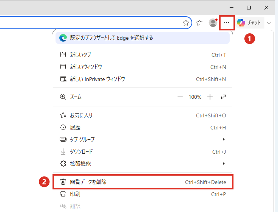Expand タブ グループ submenu arrow
The height and width of the screenshot is (212, 278).
pos(224,139)
